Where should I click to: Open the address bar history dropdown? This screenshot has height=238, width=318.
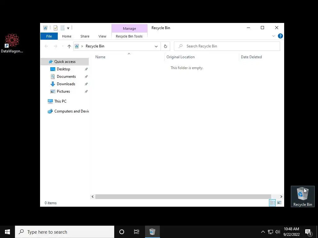[x=156, y=46]
